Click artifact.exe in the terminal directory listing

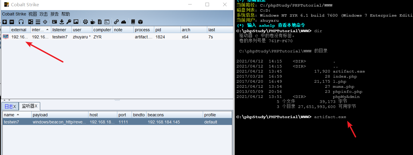click(349, 71)
